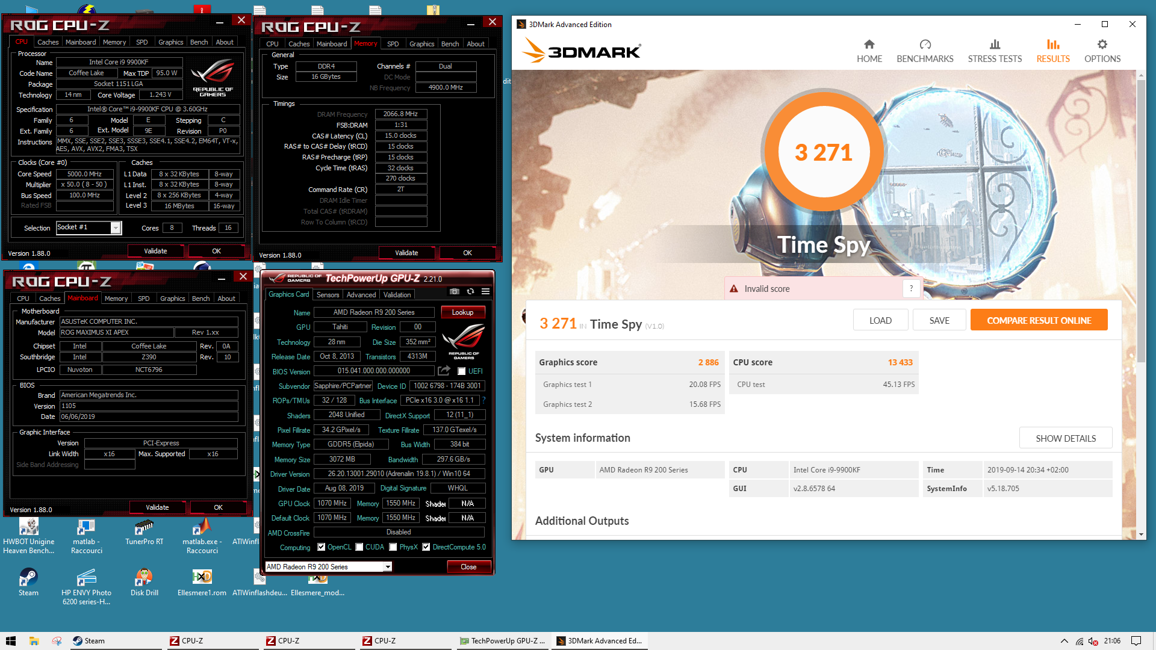Open the Snipping tool taskbar icon

pyautogui.click(x=57, y=641)
